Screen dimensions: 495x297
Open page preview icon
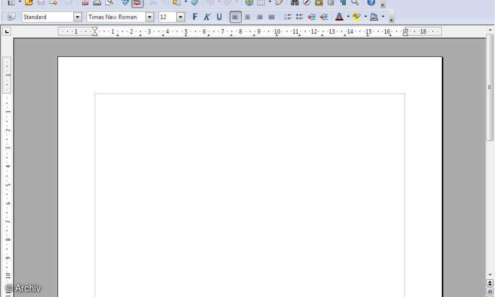tap(109, 2)
